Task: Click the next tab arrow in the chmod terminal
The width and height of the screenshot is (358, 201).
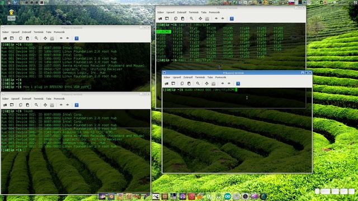Action: (x=229, y=83)
